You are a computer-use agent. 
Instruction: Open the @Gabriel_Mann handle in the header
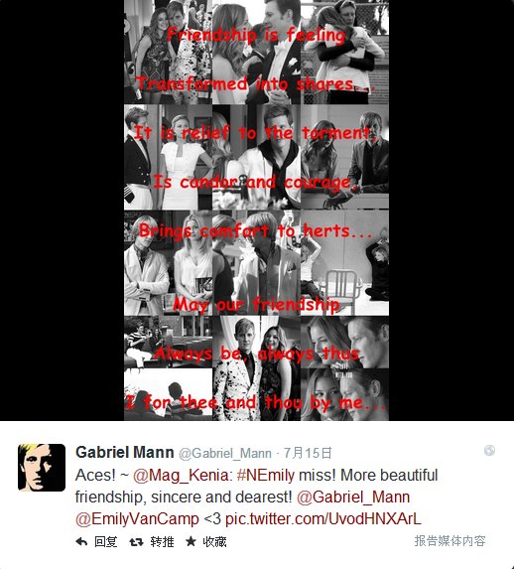point(225,453)
